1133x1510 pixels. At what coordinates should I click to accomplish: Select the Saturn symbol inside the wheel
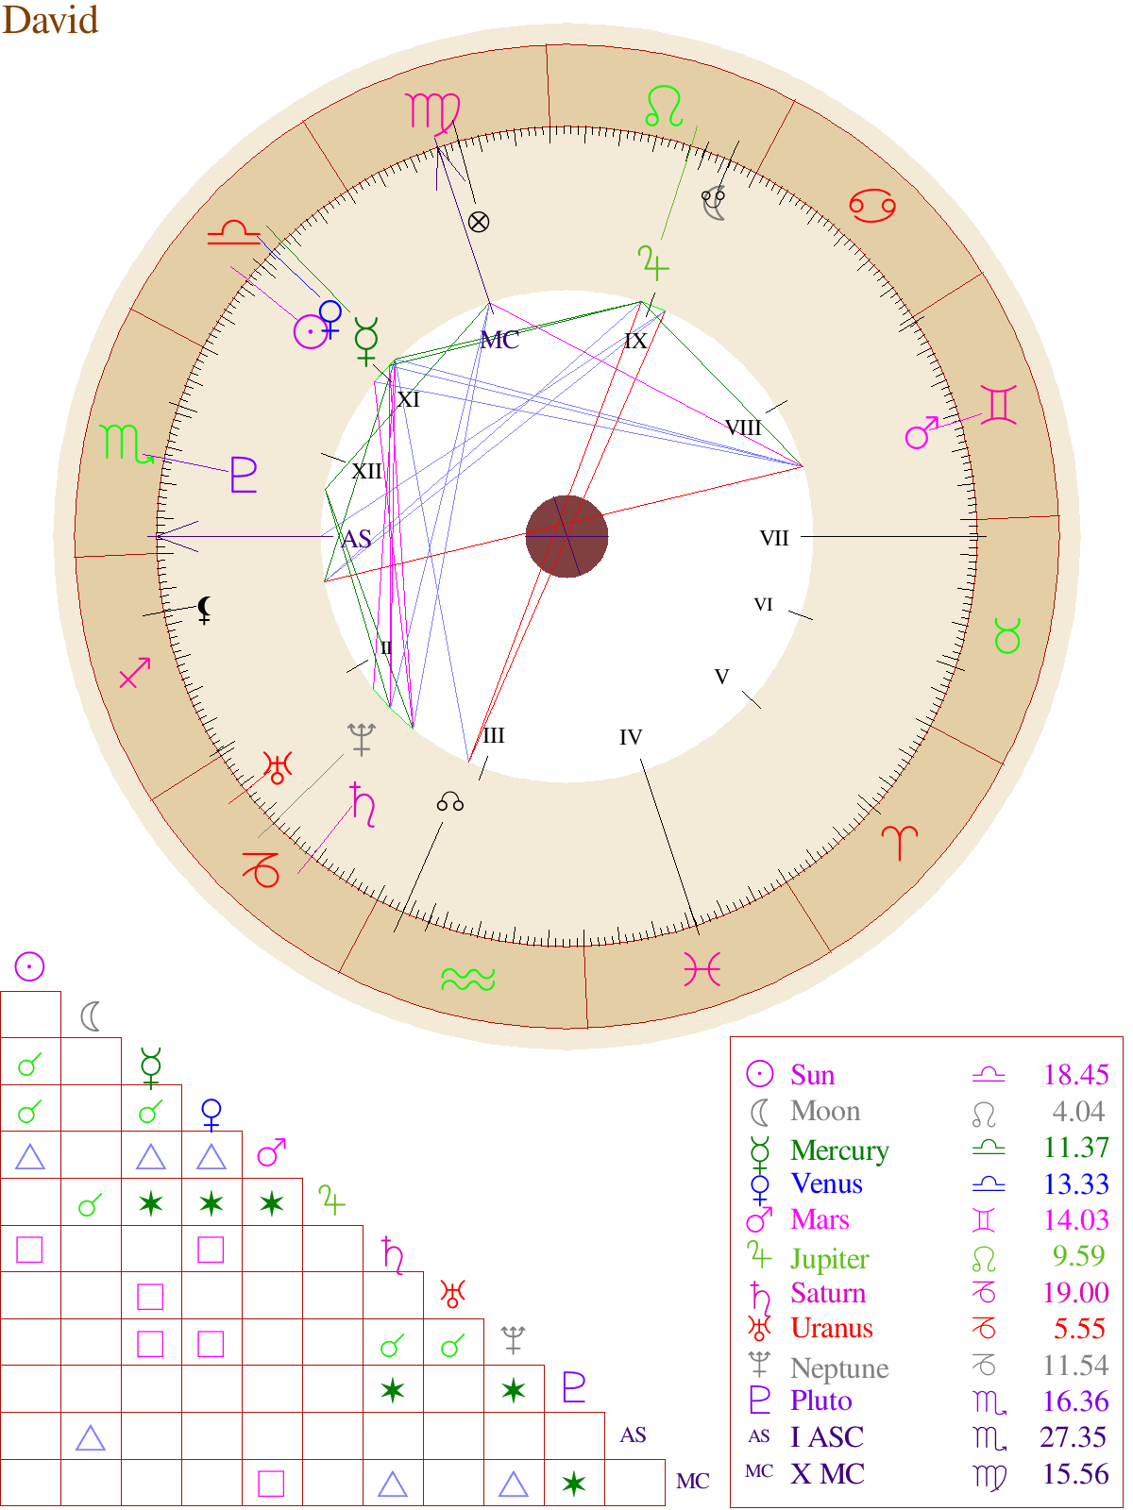(364, 804)
